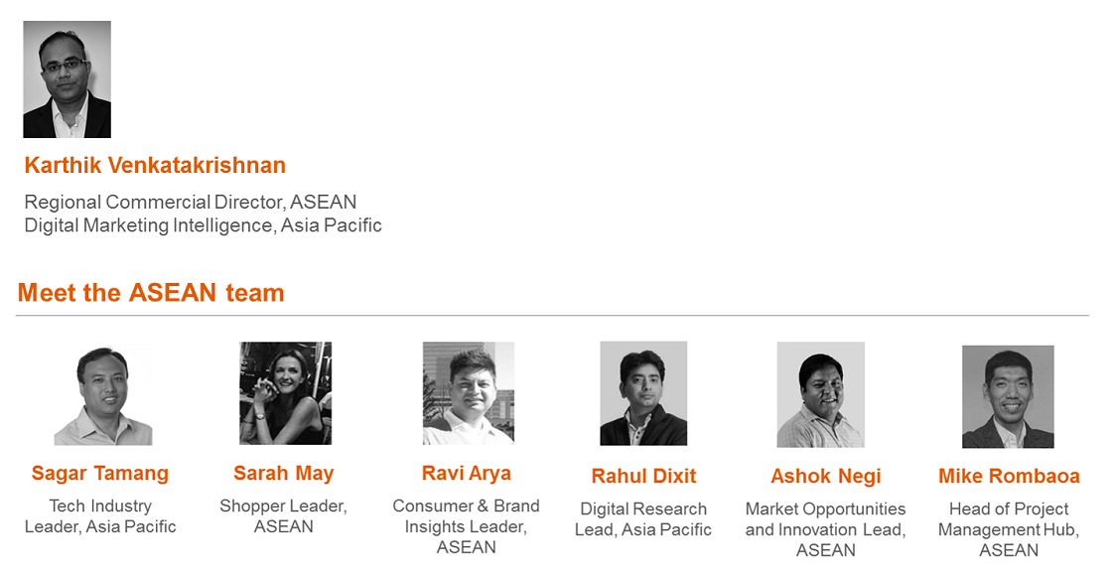The width and height of the screenshot is (1112, 579).
Task: Open the Mike Rombaoa profile photo
Action: pos(1008,396)
